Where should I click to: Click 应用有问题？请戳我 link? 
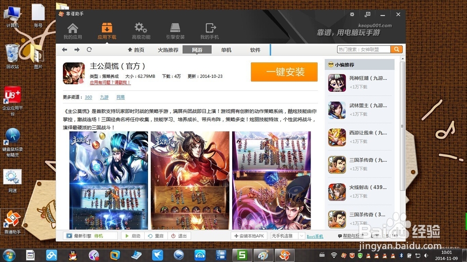pyautogui.click(x=110, y=83)
